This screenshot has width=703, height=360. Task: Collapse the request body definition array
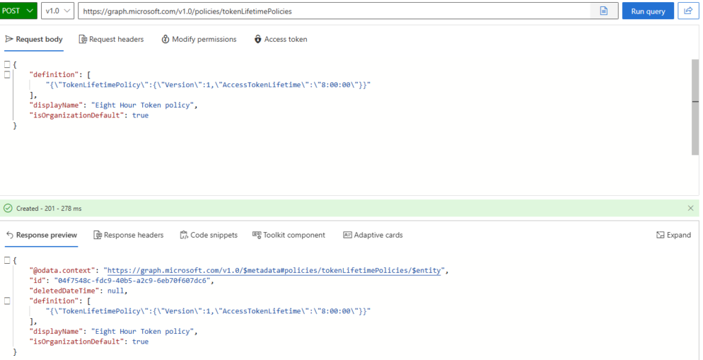point(7,74)
